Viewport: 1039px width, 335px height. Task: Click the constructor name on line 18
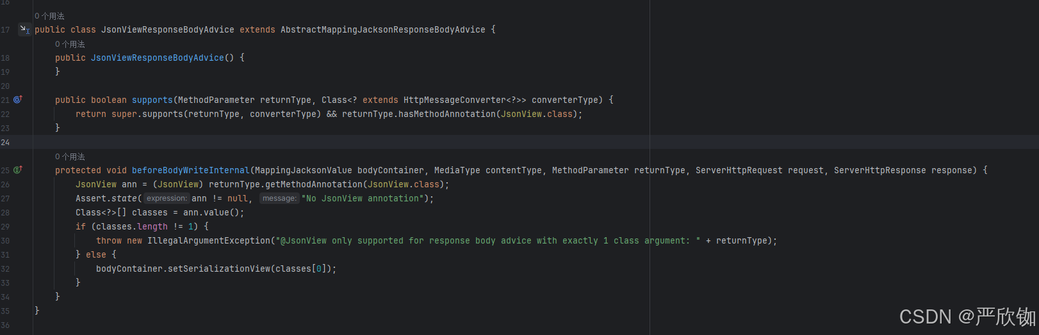[158, 58]
